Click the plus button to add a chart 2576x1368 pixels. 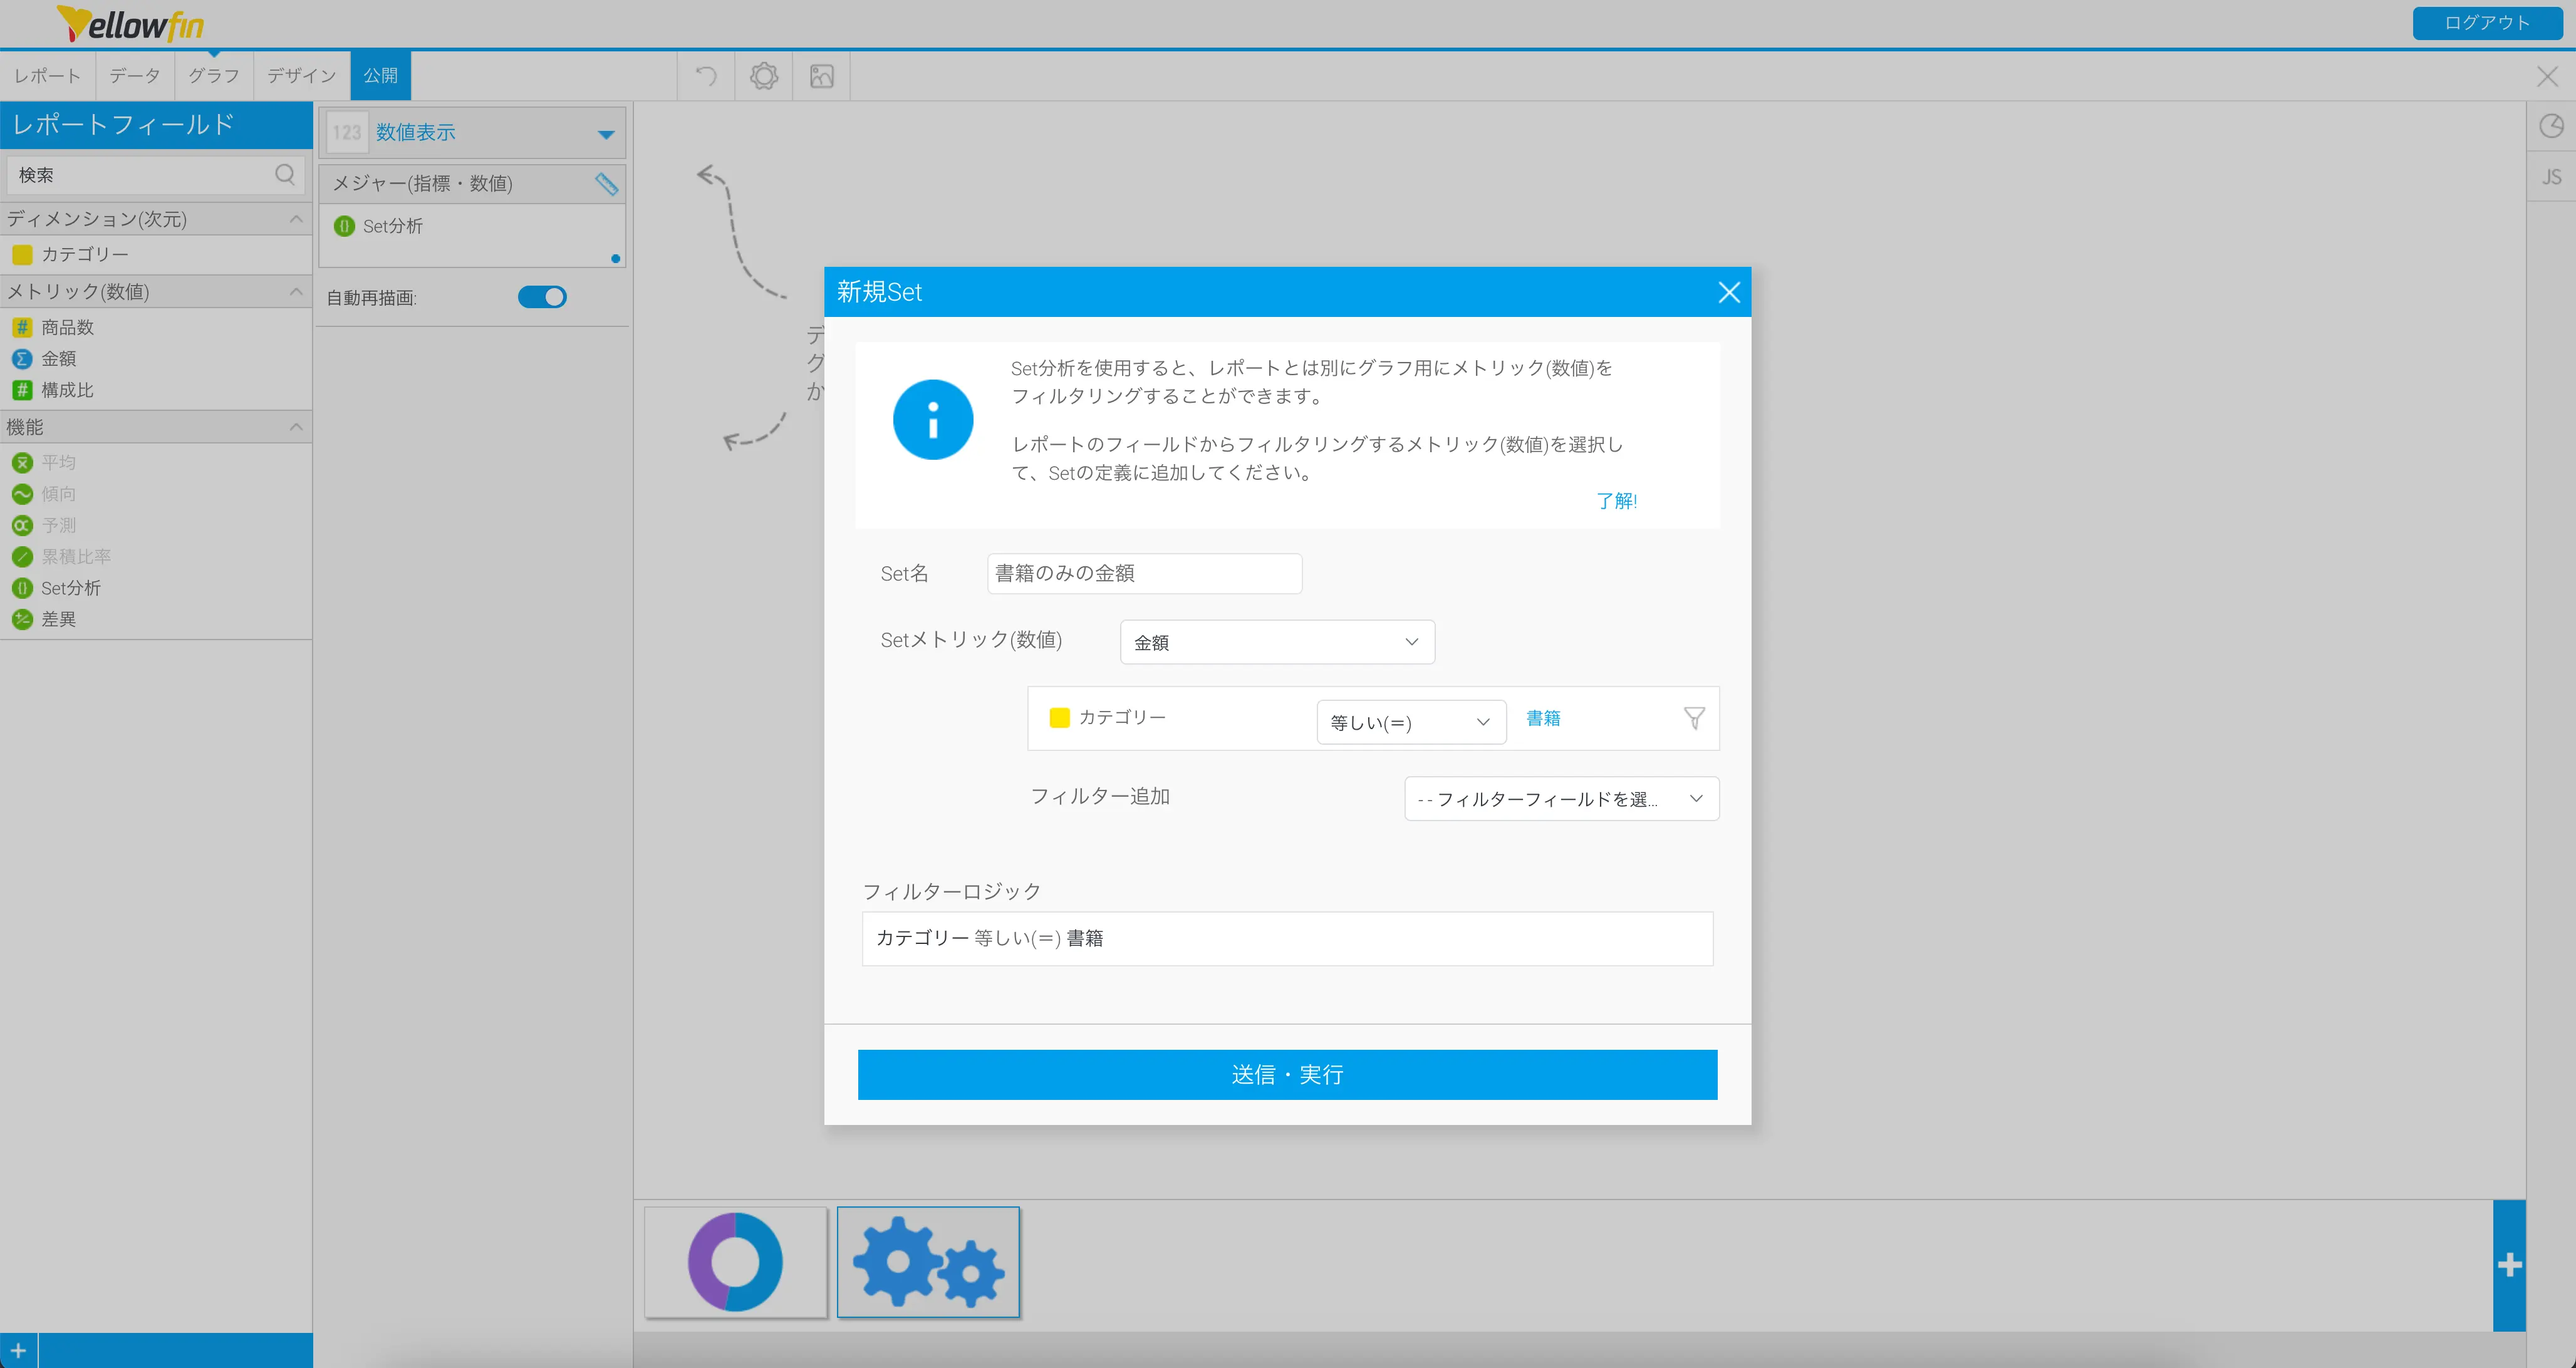pyautogui.click(x=2509, y=1265)
